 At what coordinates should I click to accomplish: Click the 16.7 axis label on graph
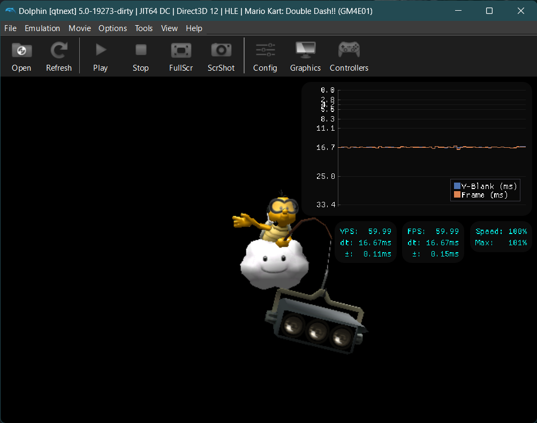click(326, 147)
